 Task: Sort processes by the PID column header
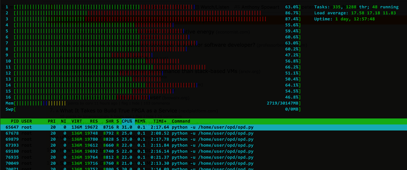(x=15, y=121)
